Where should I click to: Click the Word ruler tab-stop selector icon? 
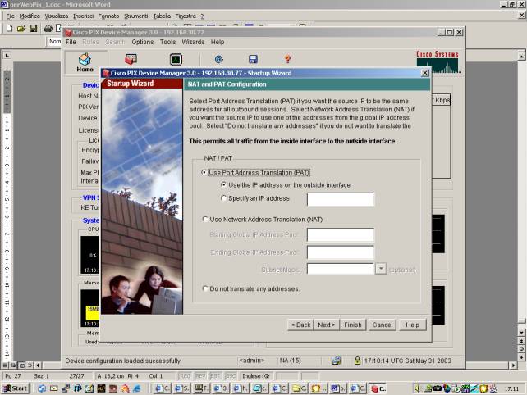7,55
